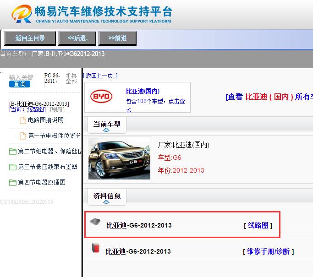Focus the 输入关键 keyword input field
313x277 pixels.
(21, 77)
